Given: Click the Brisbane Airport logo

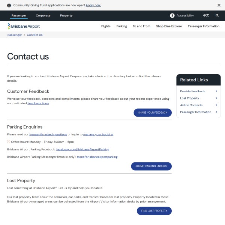Looking at the screenshot, I should [x=24, y=26].
